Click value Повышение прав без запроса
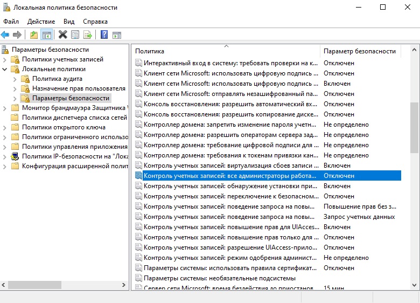Screen dimensions: 420x303 360,206
